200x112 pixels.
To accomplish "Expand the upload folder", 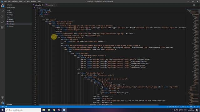I will click(11, 19).
